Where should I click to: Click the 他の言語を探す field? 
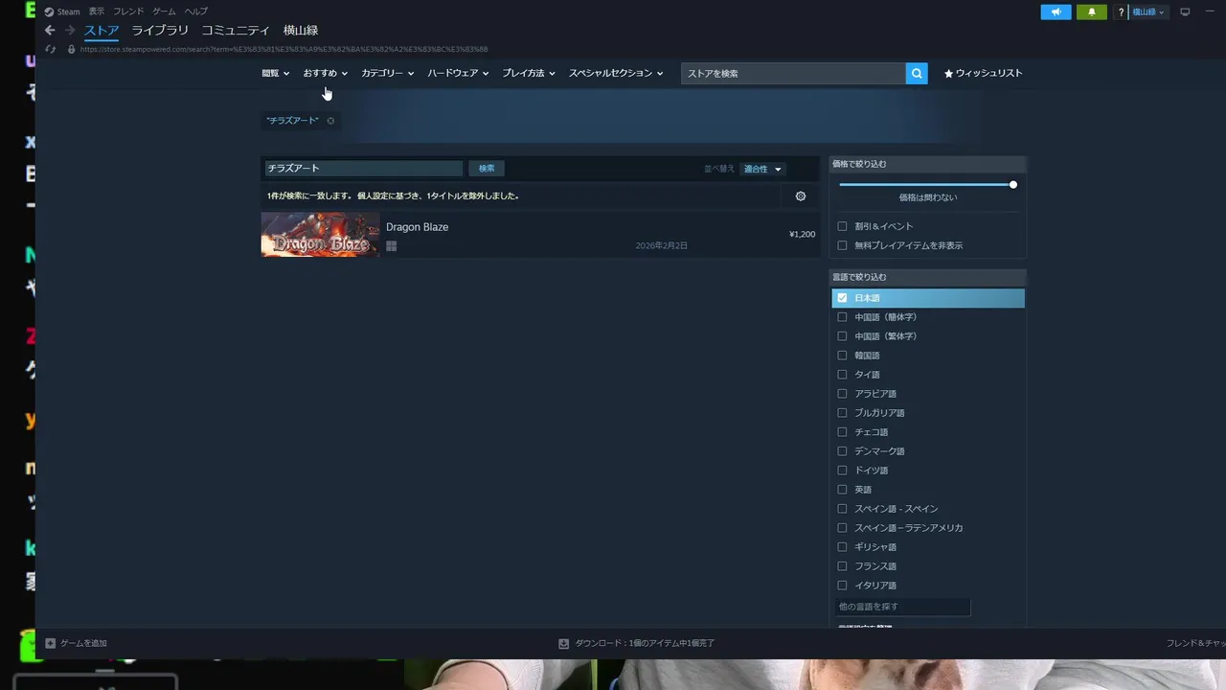pos(901,607)
